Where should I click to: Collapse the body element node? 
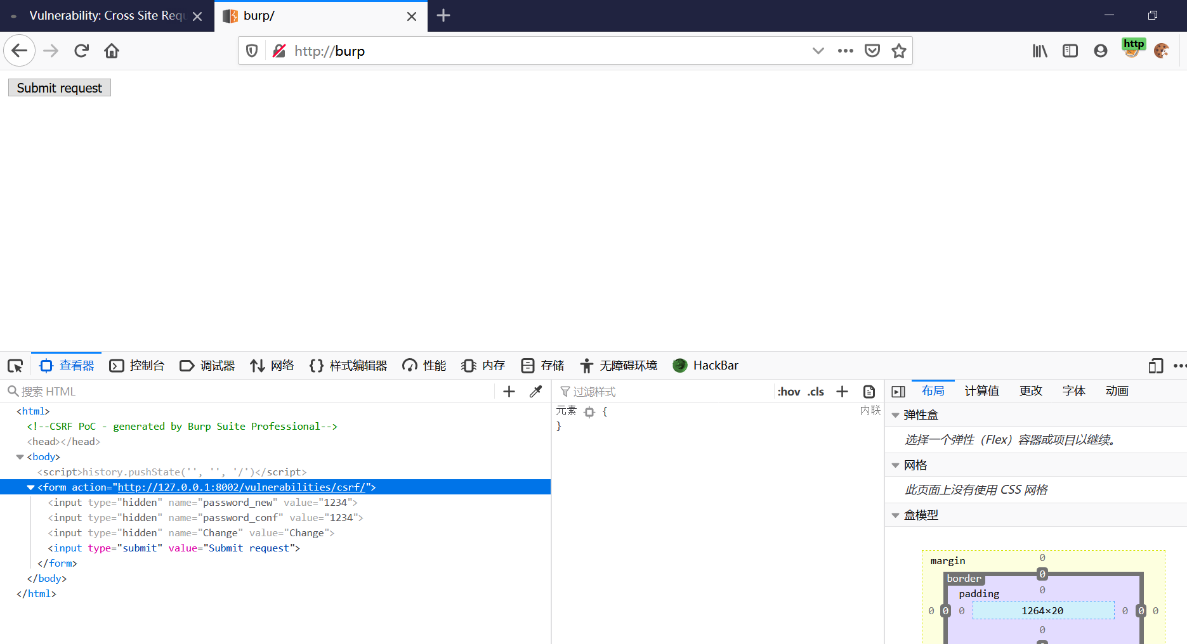20,457
